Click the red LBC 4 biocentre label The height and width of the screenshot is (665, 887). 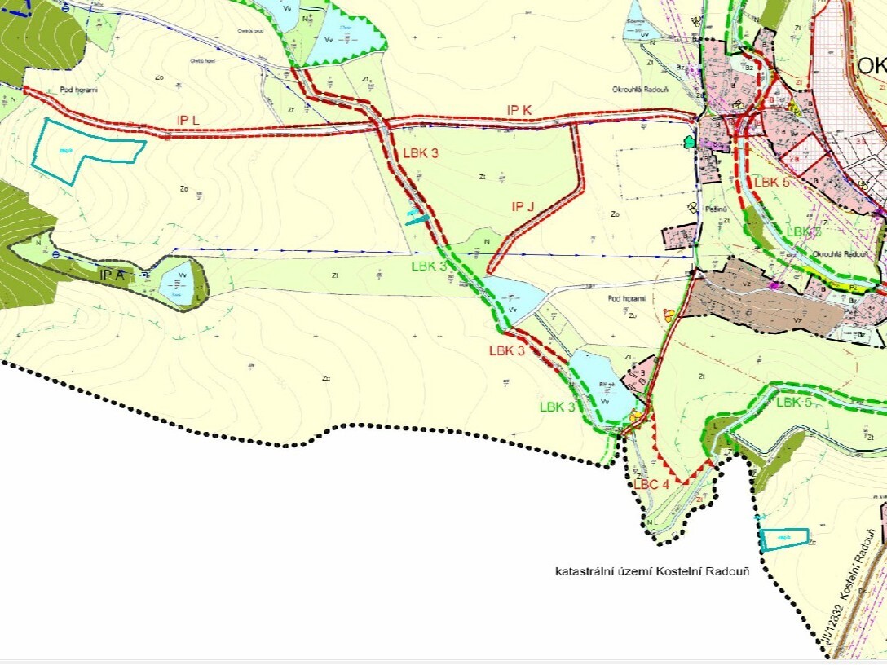[651, 483]
